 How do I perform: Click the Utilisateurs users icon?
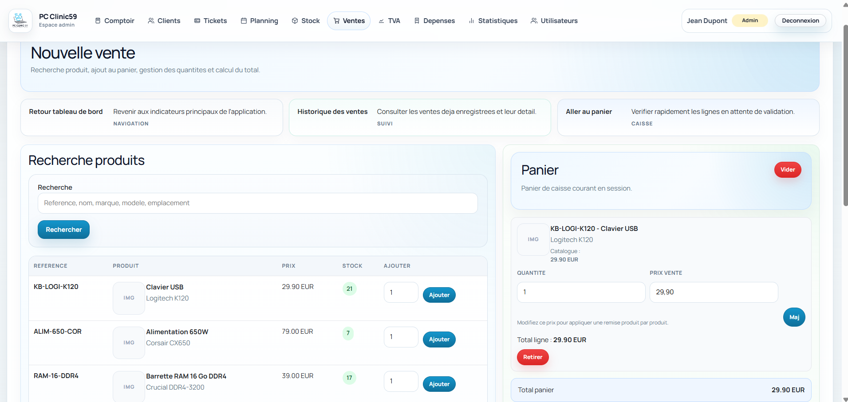(x=534, y=21)
